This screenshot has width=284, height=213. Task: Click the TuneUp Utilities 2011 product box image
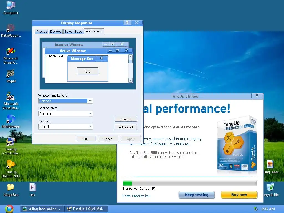coord(237,144)
